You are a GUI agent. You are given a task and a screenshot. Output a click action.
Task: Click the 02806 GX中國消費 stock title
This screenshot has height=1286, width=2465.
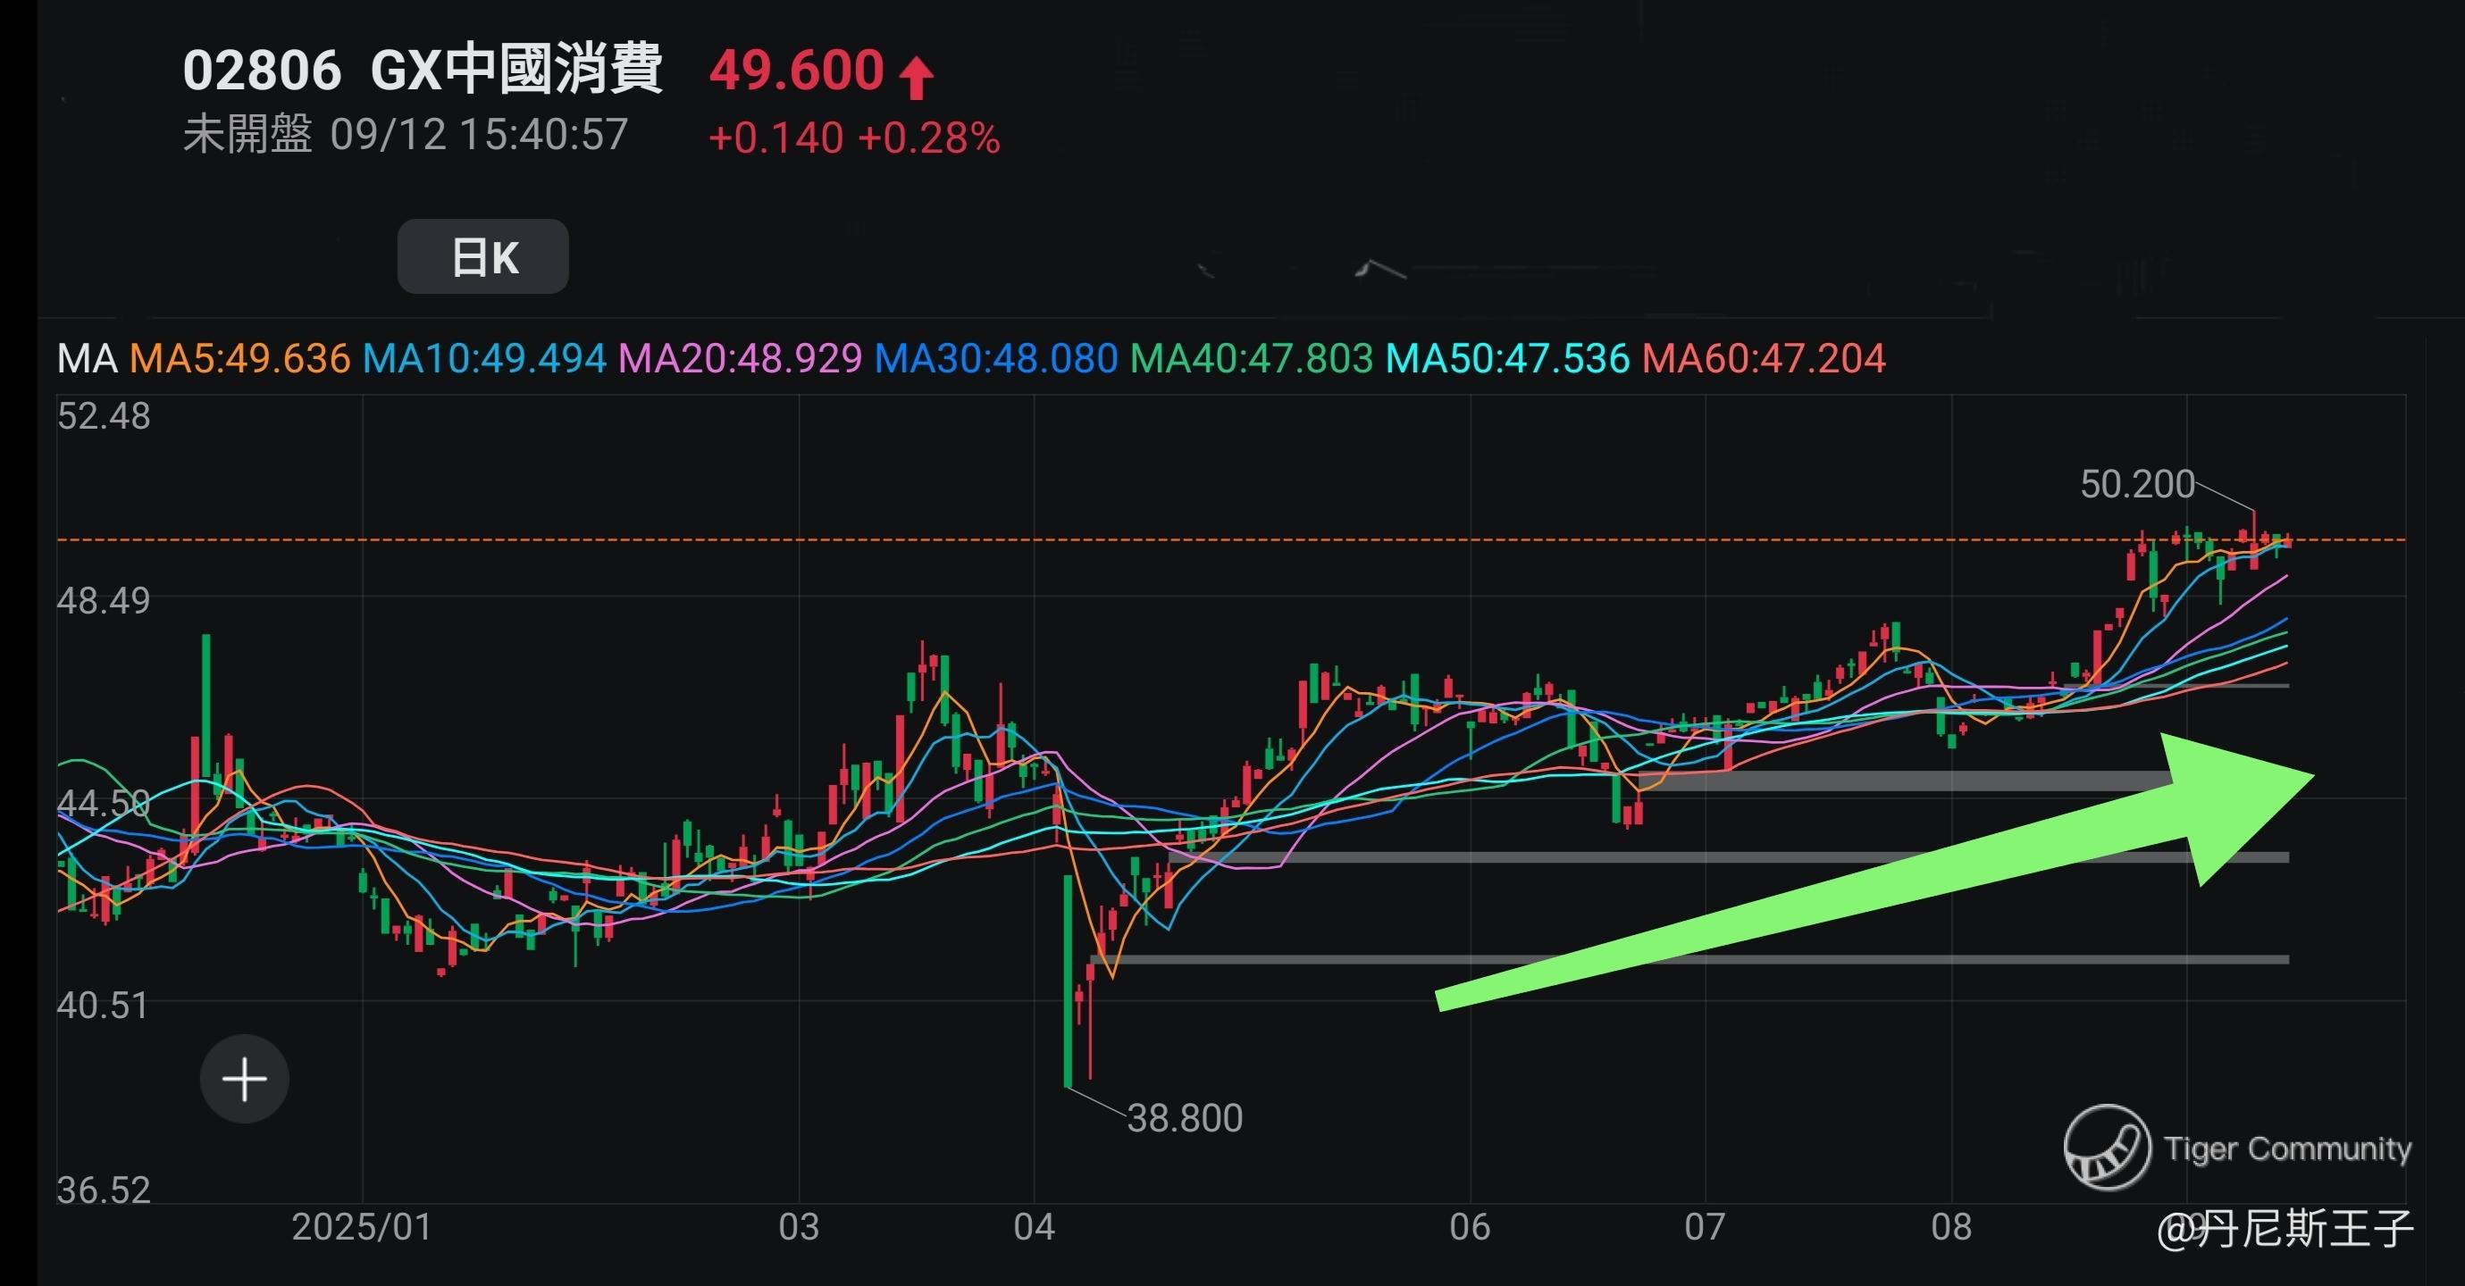[x=422, y=70]
